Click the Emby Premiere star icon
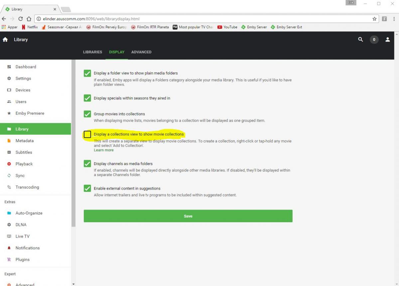The width and height of the screenshot is (399, 286). tap(9, 113)
